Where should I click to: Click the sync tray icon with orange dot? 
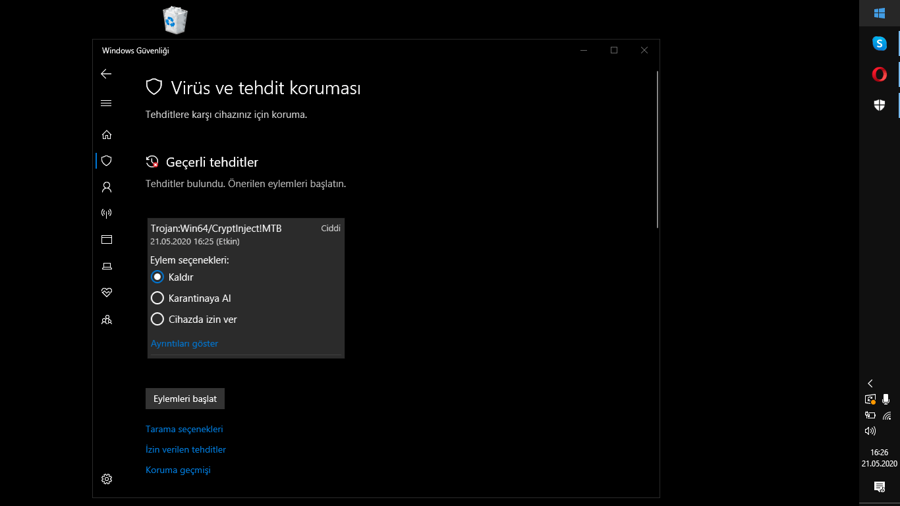coord(870,399)
